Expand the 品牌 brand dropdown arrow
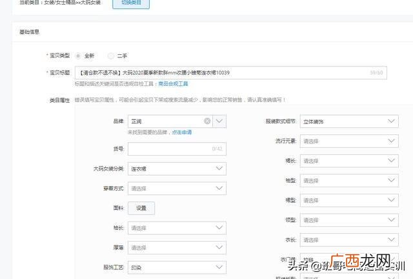The width and height of the screenshot is (413, 279). (219, 121)
